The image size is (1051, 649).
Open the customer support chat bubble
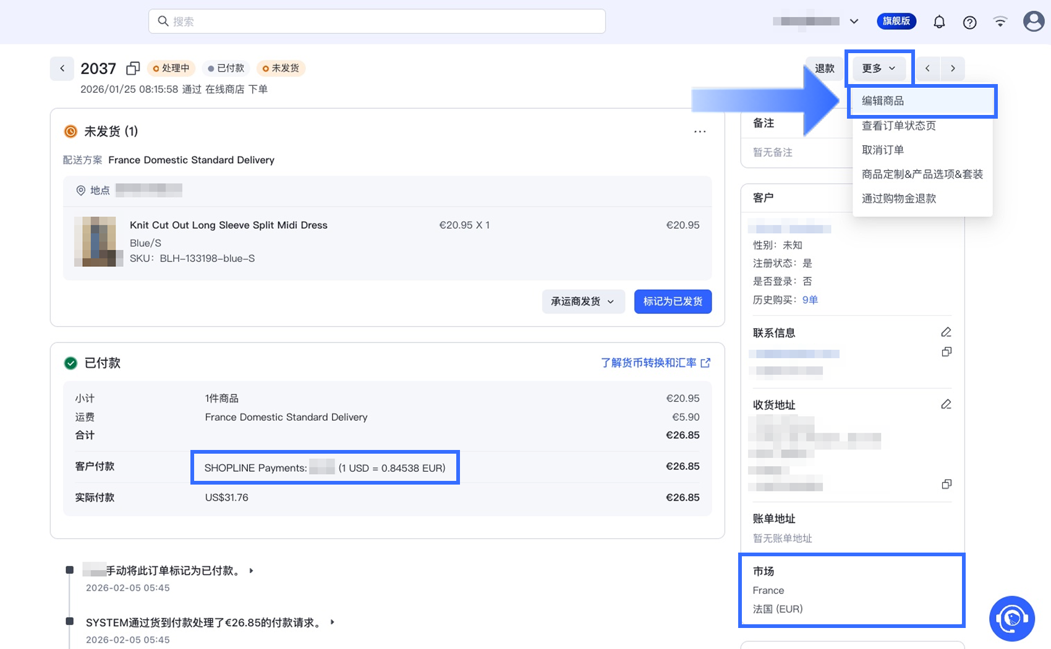(x=1011, y=618)
